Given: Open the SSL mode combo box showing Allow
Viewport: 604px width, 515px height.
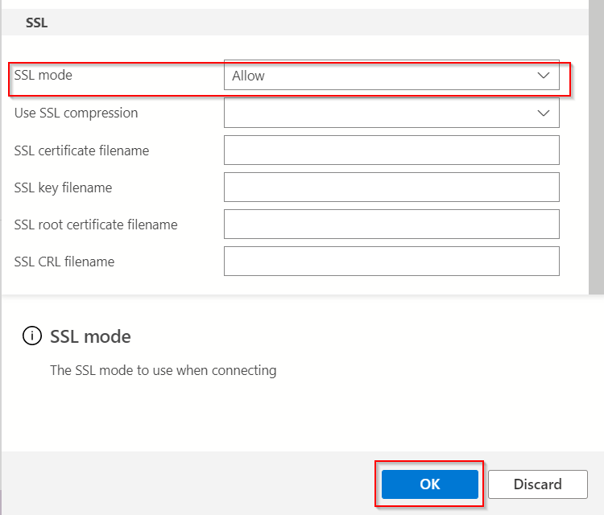Looking at the screenshot, I should [379, 76].
